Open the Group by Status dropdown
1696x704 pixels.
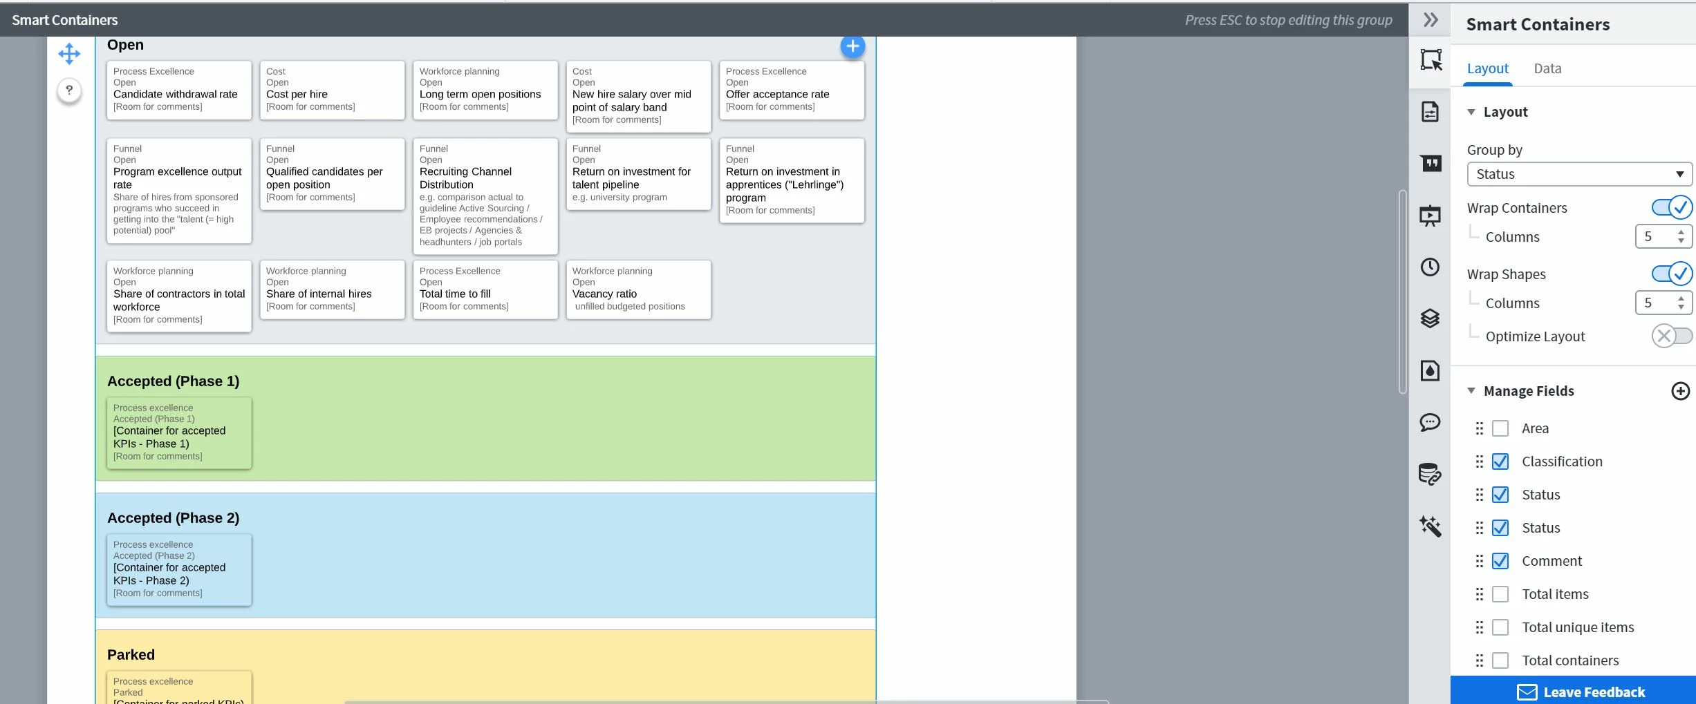coord(1579,174)
